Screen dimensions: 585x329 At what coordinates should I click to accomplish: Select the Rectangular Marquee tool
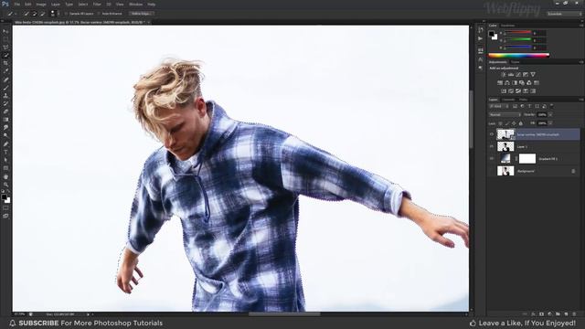pyautogui.click(x=5, y=39)
